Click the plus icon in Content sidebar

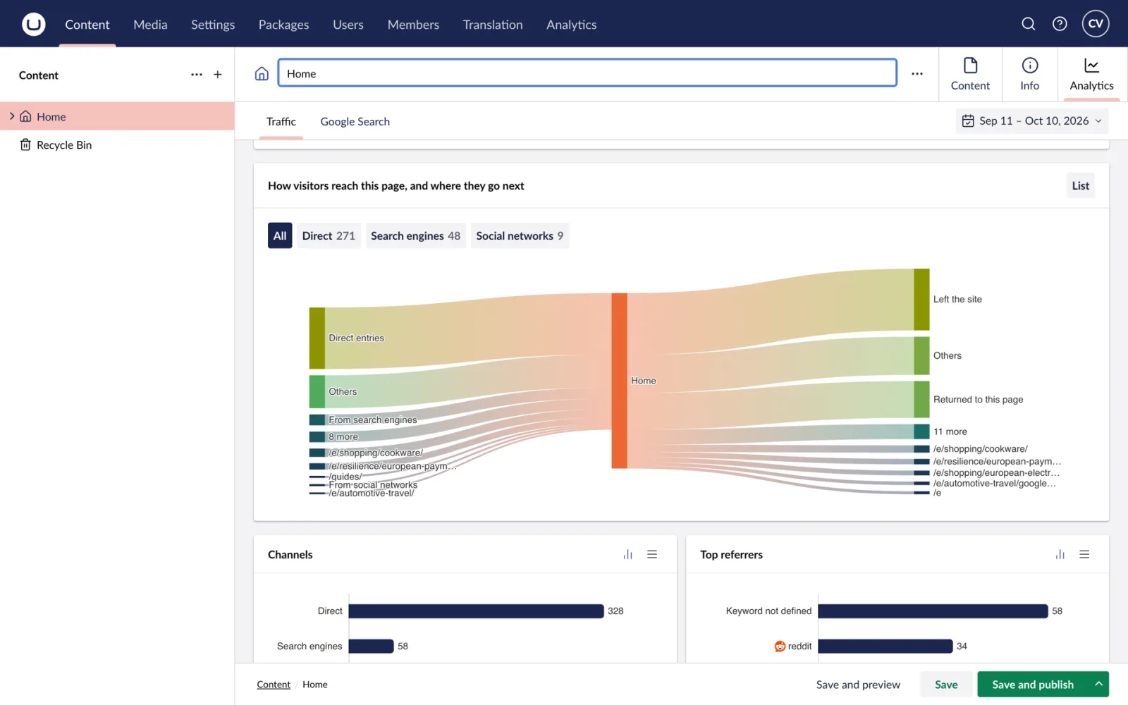[218, 74]
